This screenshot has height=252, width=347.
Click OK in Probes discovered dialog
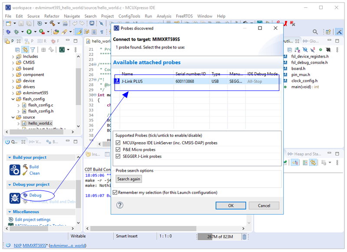point(231,206)
